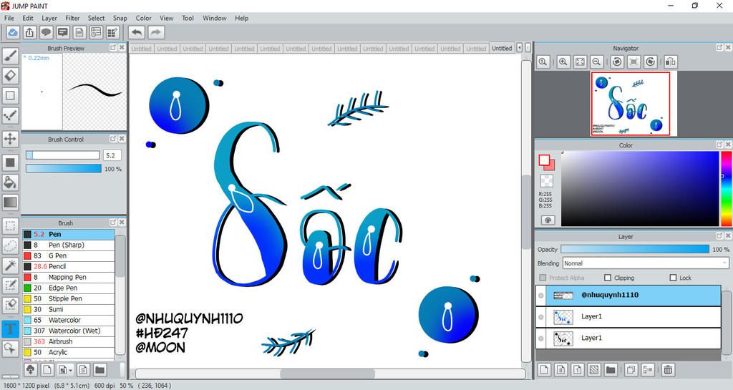The image size is (733, 390).
Task: Click the cloud save icon in toolbar
Action: pos(13,32)
